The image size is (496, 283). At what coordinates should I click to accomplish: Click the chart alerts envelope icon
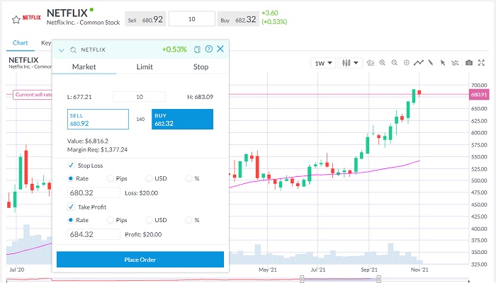(371, 63)
